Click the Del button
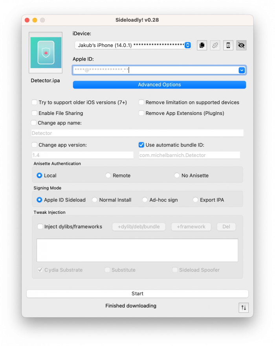The height and width of the screenshot is (346, 275). tap(226, 227)
